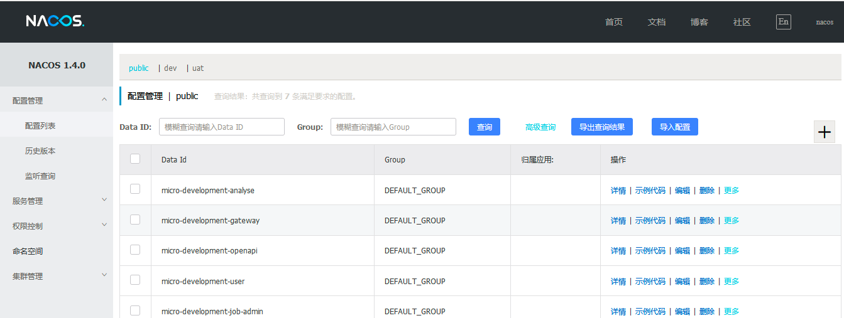Toggle the select-all checkbox in table header
The height and width of the screenshot is (318, 844).
click(x=135, y=159)
